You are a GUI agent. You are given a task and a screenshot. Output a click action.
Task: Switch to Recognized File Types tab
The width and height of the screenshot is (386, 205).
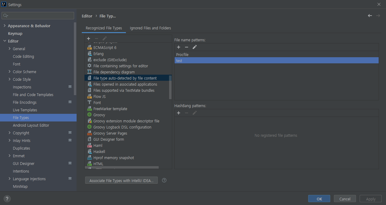coord(104,28)
